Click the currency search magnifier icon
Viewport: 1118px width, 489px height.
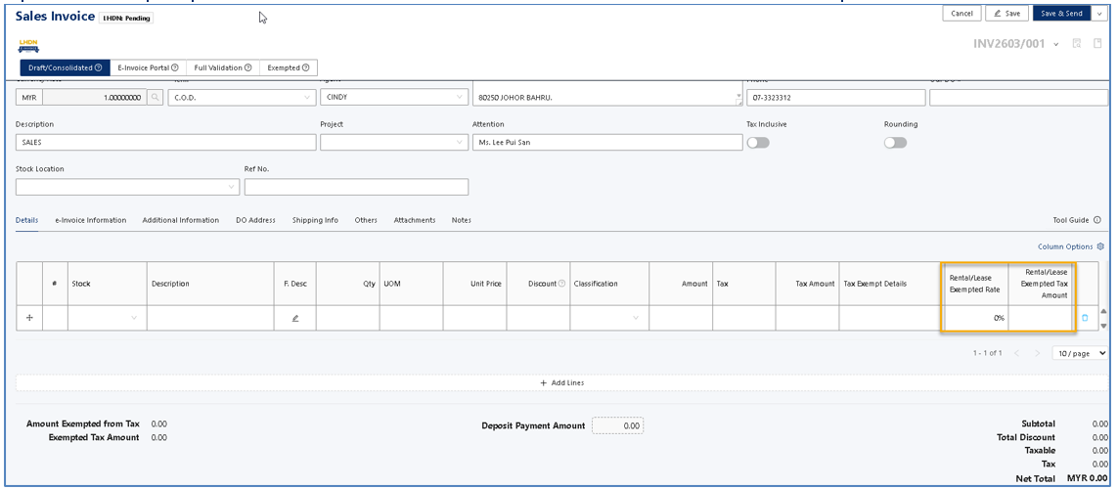pos(154,98)
